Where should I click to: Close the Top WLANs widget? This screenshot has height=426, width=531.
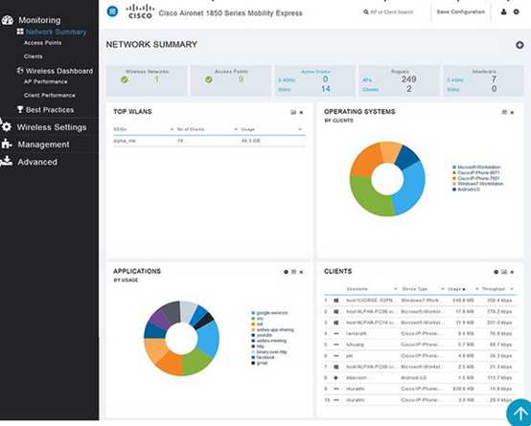pyautogui.click(x=301, y=112)
